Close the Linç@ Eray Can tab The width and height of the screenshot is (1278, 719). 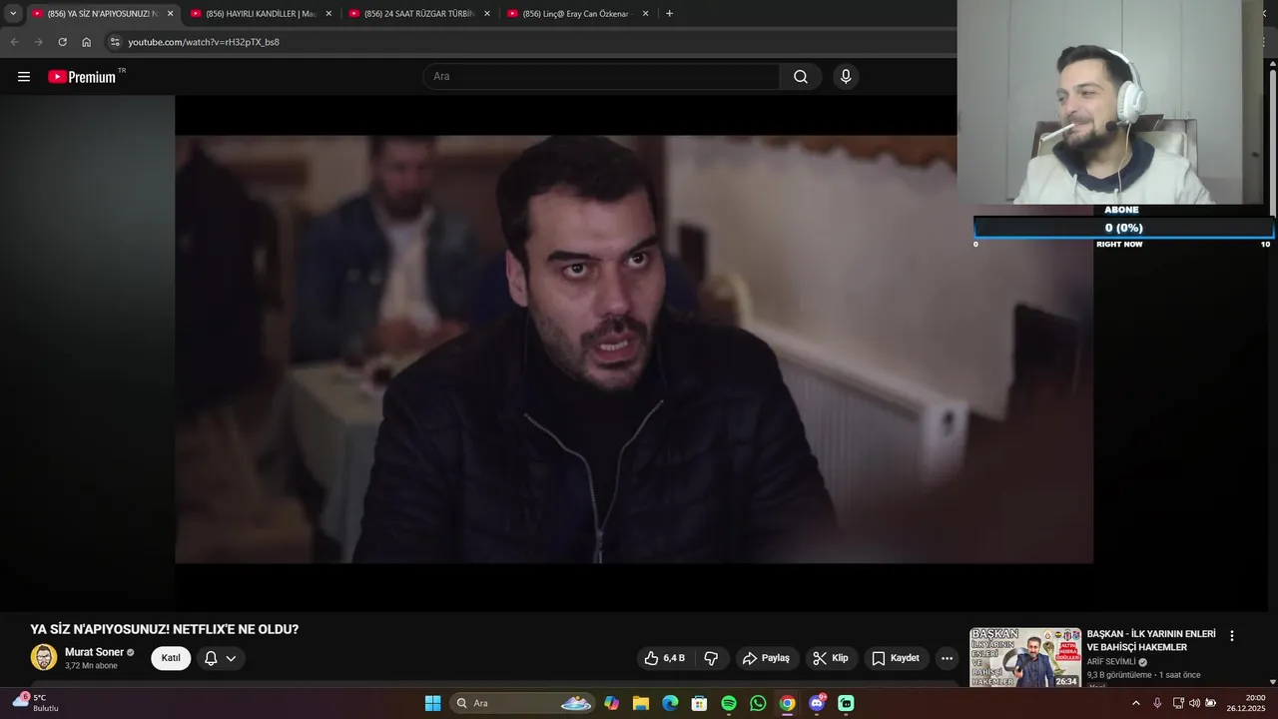(x=645, y=13)
